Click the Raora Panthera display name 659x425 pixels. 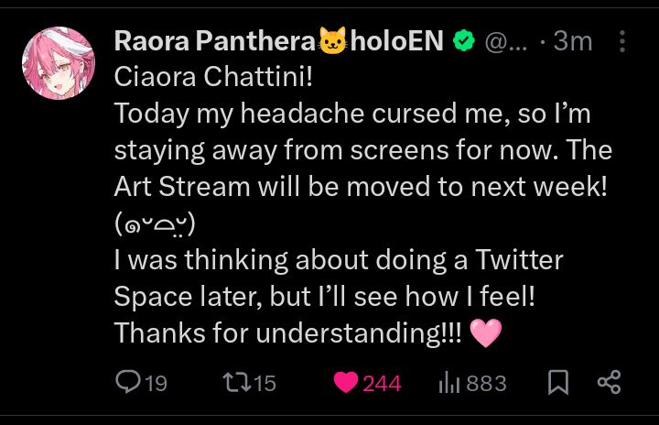click(215, 41)
